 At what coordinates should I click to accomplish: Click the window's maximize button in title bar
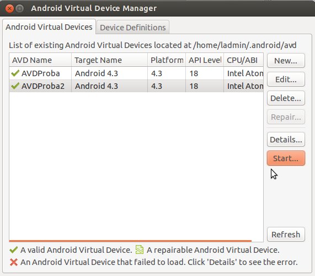[x=19, y=8]
